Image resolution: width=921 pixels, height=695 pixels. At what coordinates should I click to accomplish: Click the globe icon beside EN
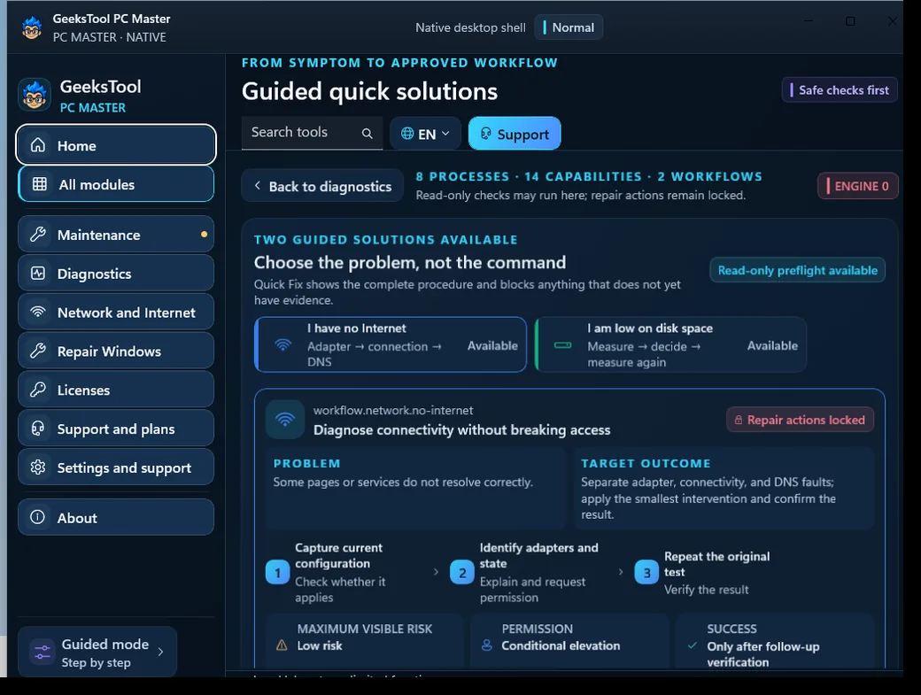click(x=407, y=134)
